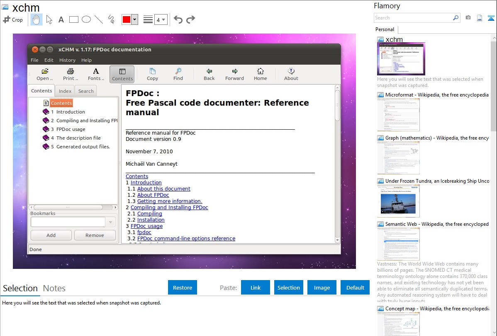Screen dimensions: 497x336
Task: Select the 1 Introduction tree item
Action: (x=68, y=112)
